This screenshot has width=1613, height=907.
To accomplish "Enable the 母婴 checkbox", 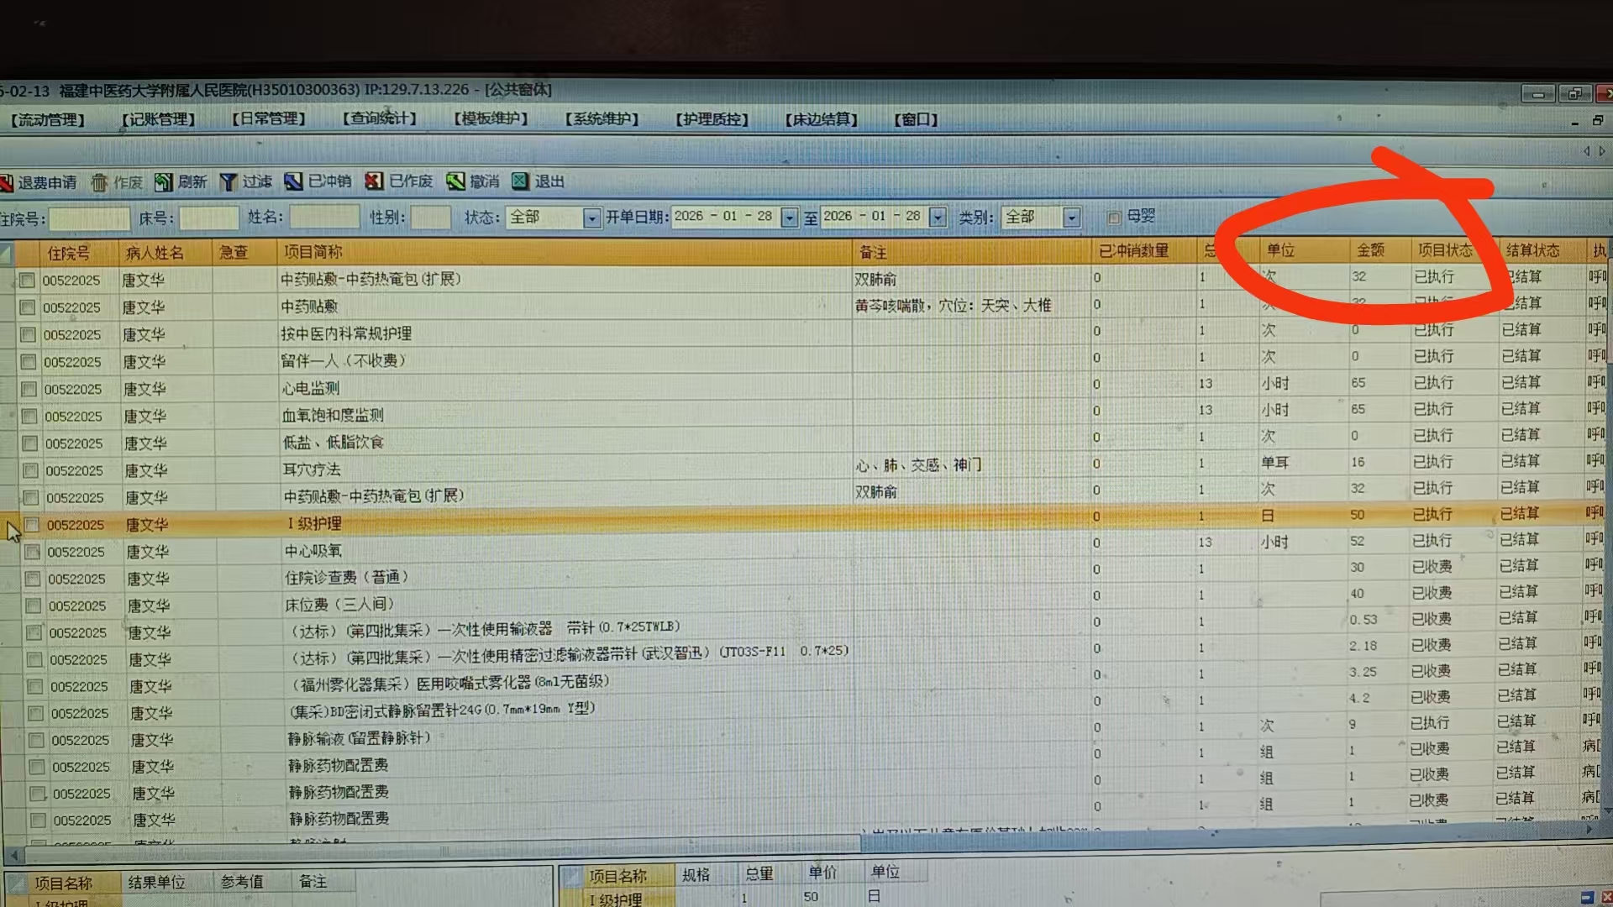I will coord(1114,218).
